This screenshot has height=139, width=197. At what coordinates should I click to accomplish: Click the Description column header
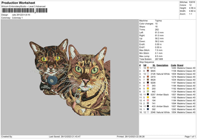(x=162, y=65)
